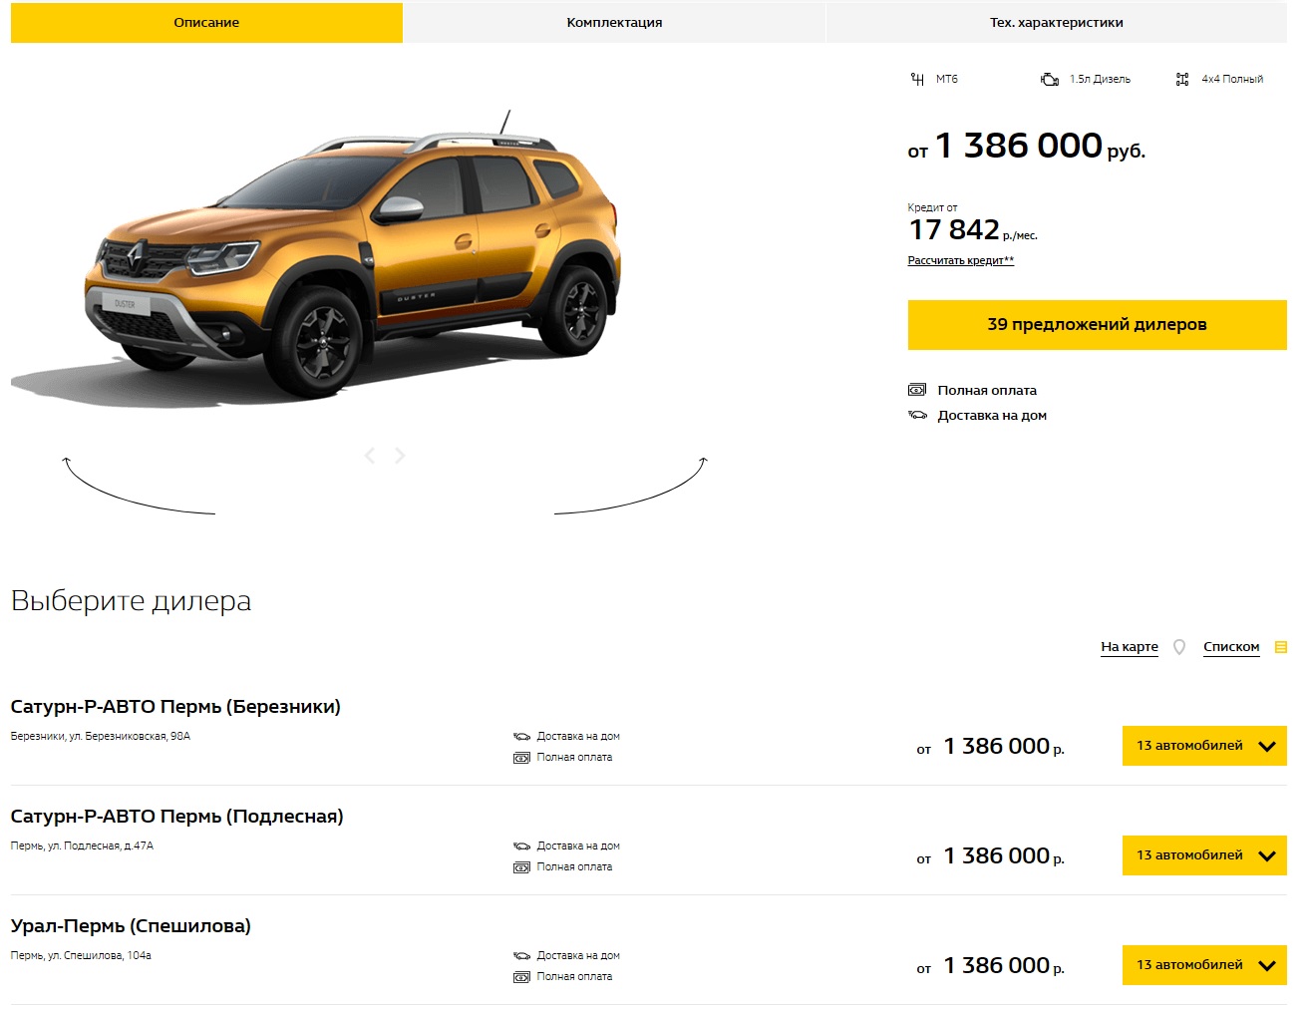The width and height of the screenshot is (1305, 1014).
Task: Open 39 предложений дилеров
Action: coord(1097,324)
